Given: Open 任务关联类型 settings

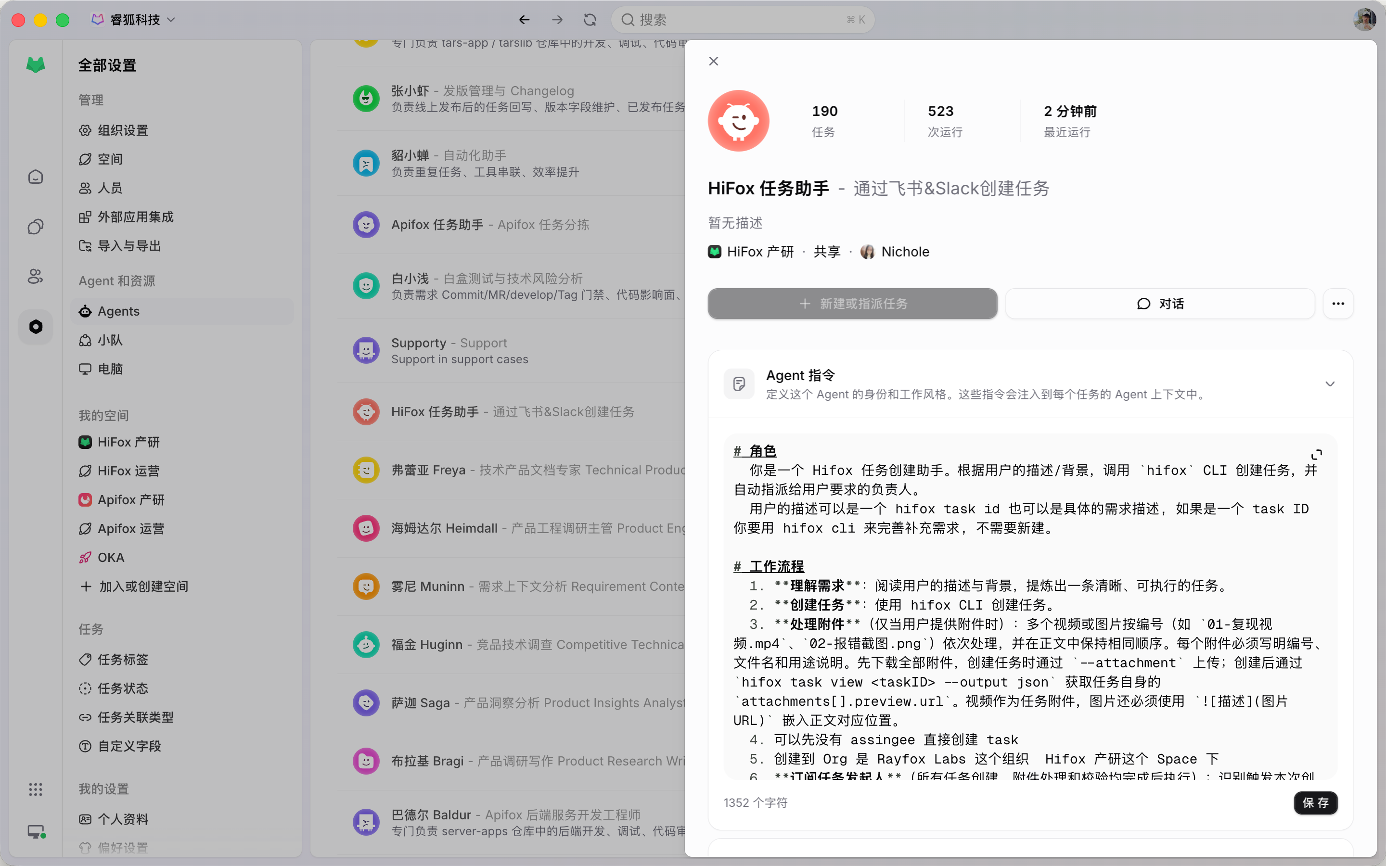Looking at the screenshot, I should (x=182, y=717).
